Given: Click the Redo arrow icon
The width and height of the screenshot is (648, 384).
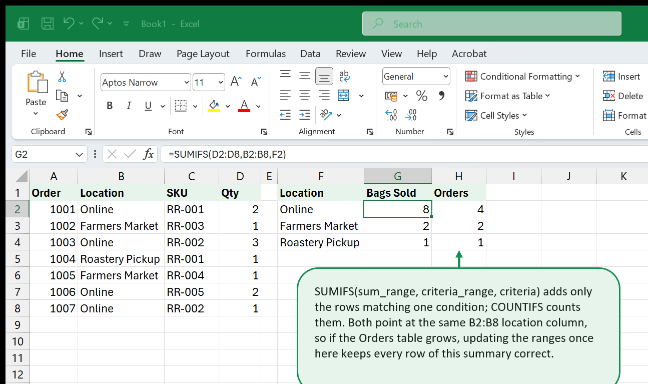Looking at the screenshot, I should tap(98, 23).
